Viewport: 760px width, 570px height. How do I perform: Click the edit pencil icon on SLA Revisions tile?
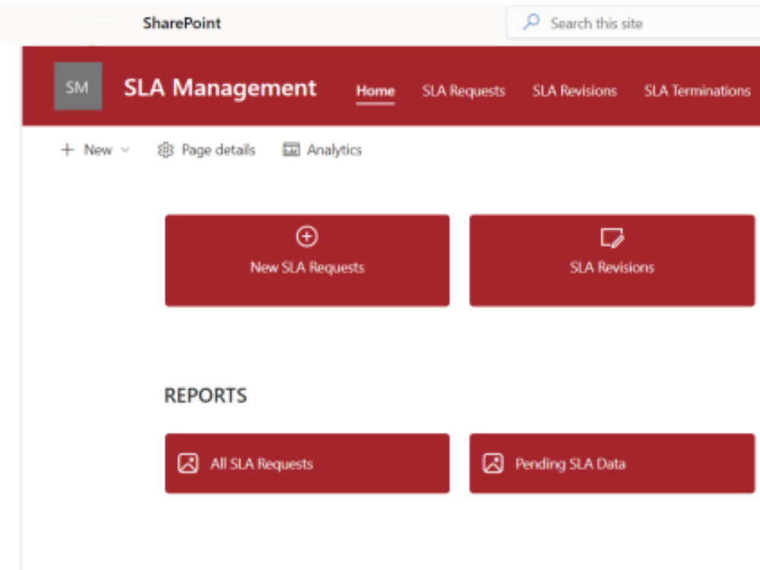[x=612, y=237]
